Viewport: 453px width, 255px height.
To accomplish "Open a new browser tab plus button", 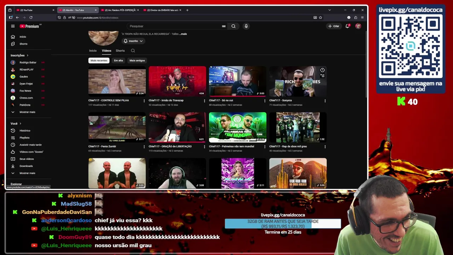I will click(x=187, y=10).
